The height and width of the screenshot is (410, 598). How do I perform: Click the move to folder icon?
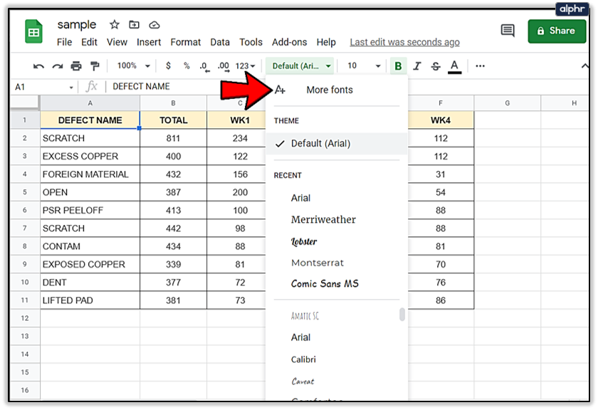coord(135,25)
